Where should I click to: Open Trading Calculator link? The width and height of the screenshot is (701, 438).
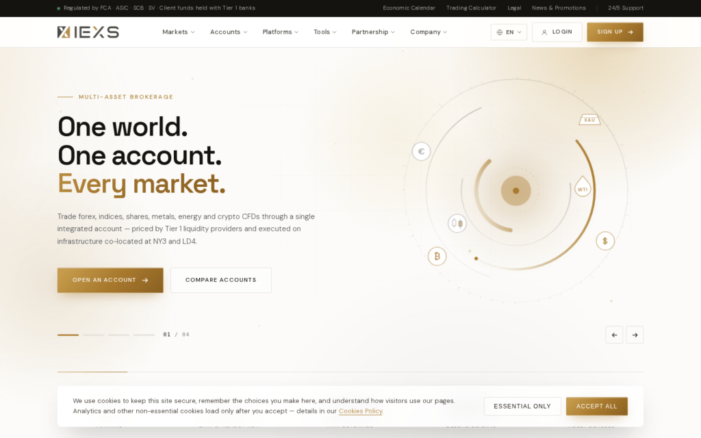471,8
